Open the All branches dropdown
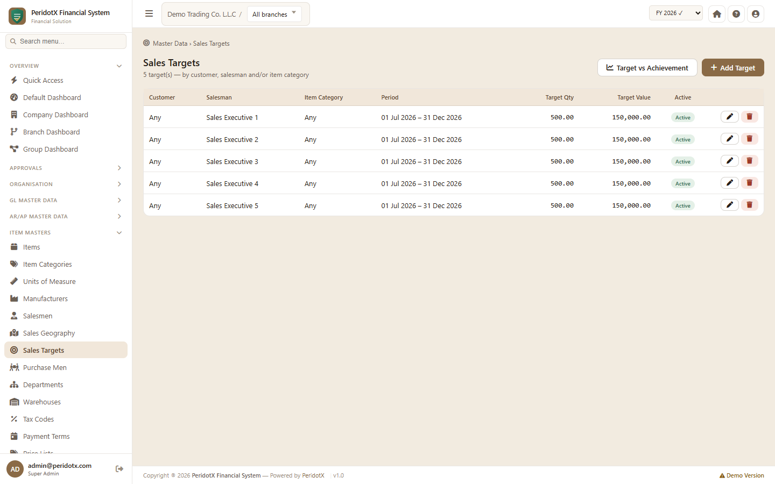 [x=274, y=14]
